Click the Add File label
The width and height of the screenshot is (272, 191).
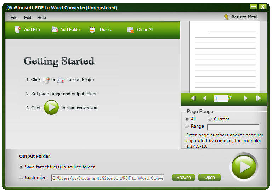(32, 30)
